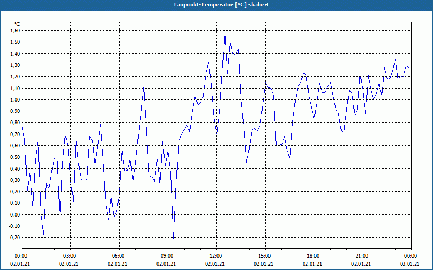Pick the 1,10 y-axis label
This screenshot has width=433, height=270.
coord(15,88)
